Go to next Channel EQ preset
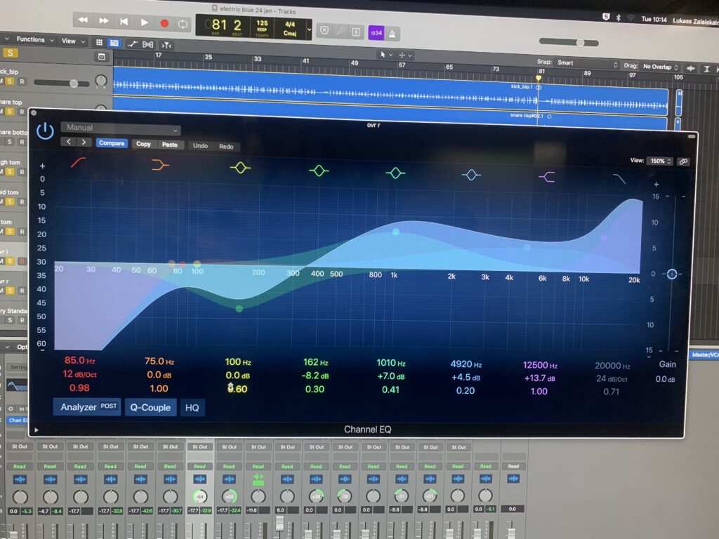Image resolution: width=719 pixels, height=539 pixels. click(x=84, y=142)
